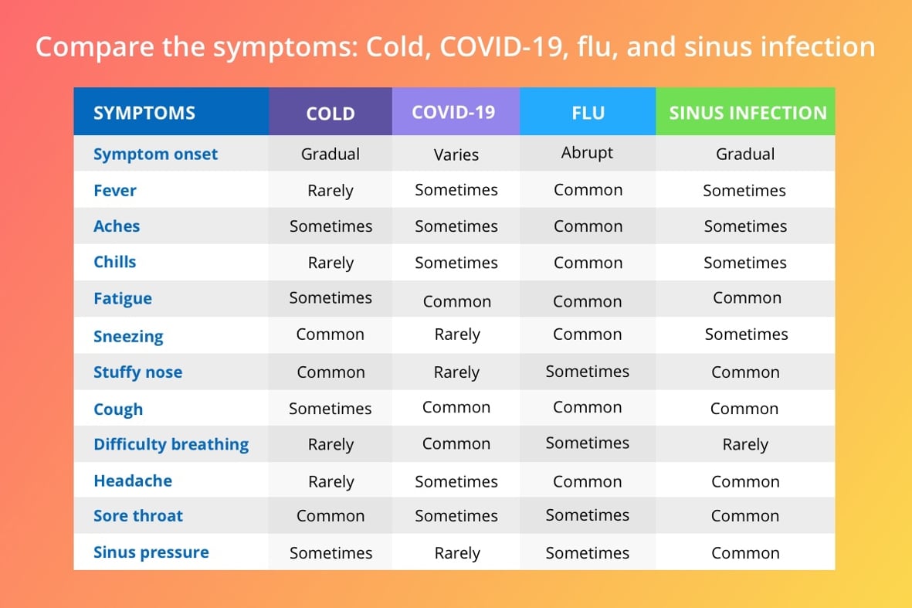The height and width of the screenshot is (608, 912).
Task: Select the Cough row label
Action: pos(118,409)
